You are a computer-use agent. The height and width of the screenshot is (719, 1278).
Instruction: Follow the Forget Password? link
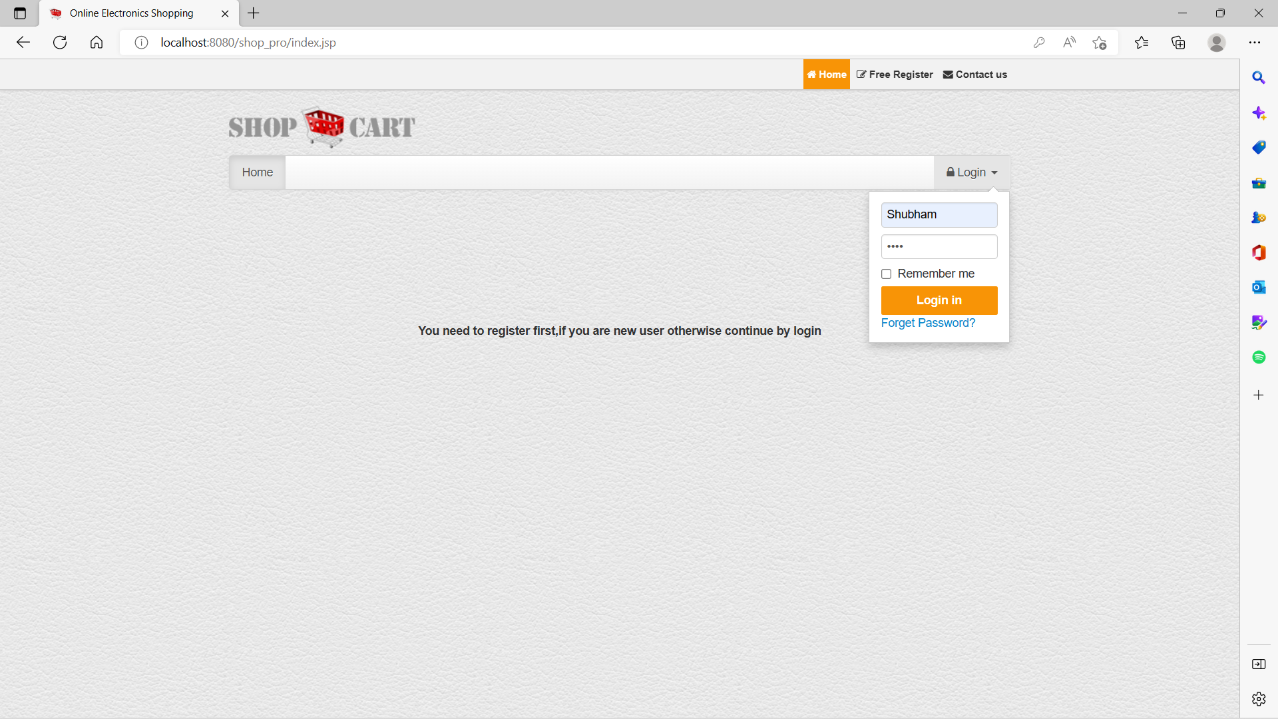tap(928, 323)
